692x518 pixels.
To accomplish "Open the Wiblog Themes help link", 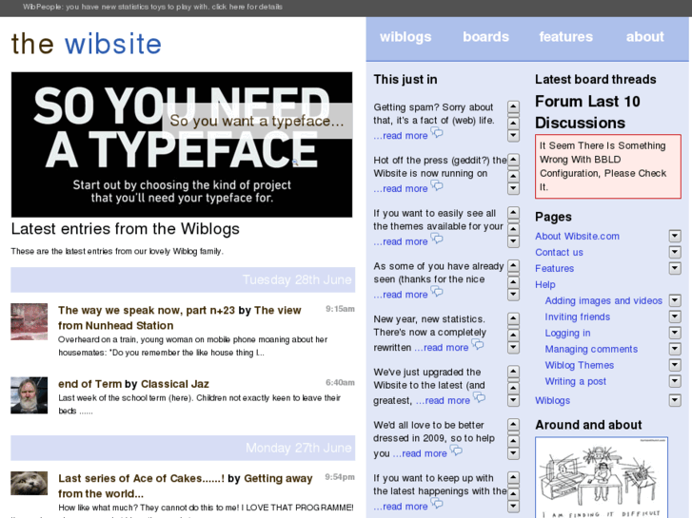I will click(580, 365).
